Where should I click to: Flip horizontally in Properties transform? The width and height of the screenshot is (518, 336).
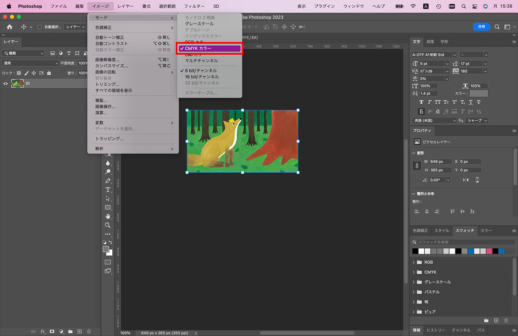(x=466, y=180)
